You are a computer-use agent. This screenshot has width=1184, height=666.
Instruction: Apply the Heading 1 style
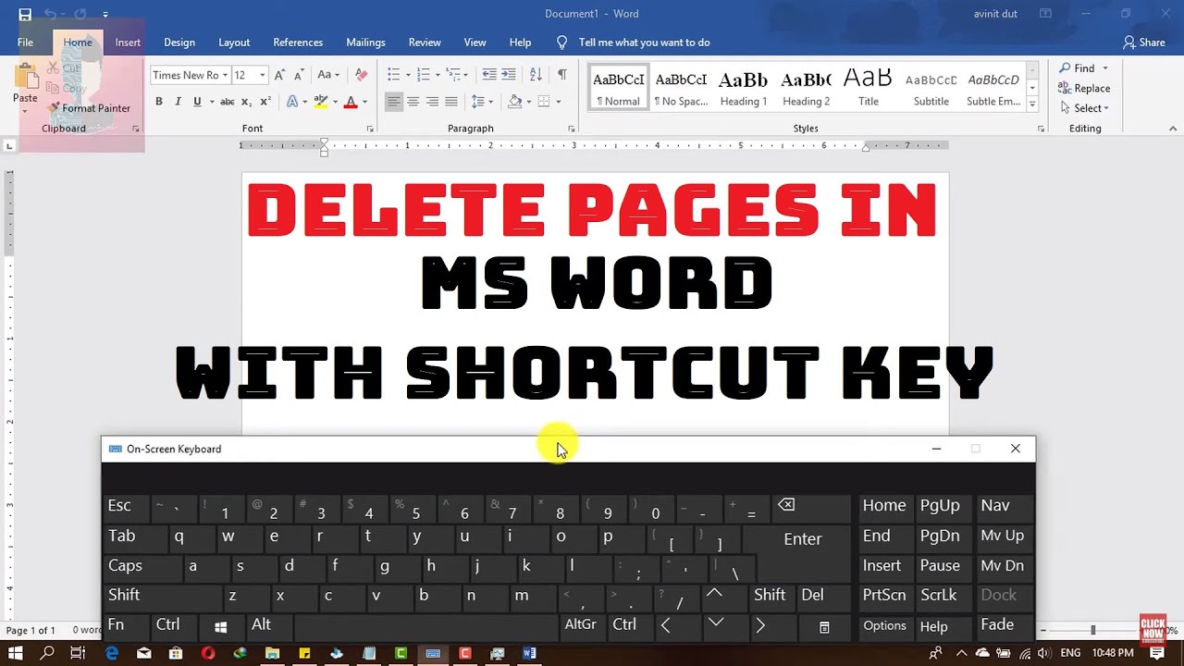point(744,87)
